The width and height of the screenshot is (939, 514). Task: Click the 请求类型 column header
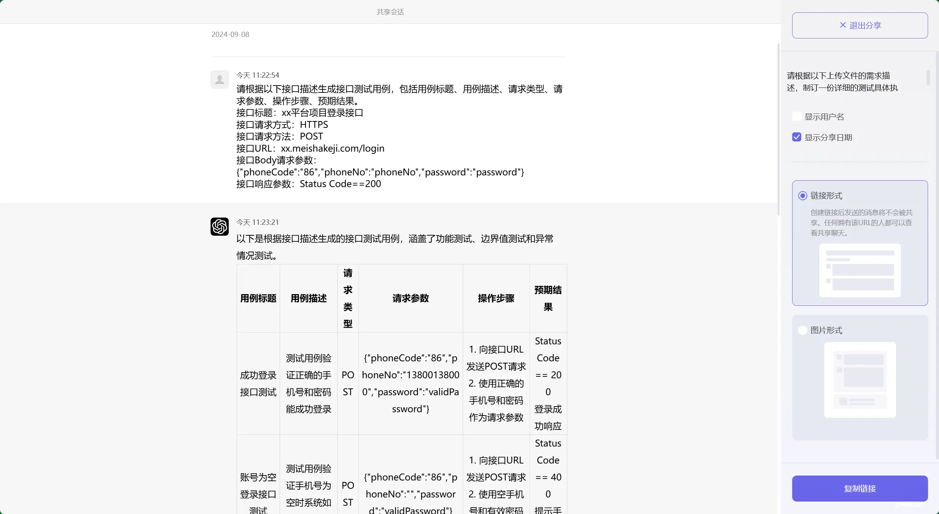click(x=348, y=298)
